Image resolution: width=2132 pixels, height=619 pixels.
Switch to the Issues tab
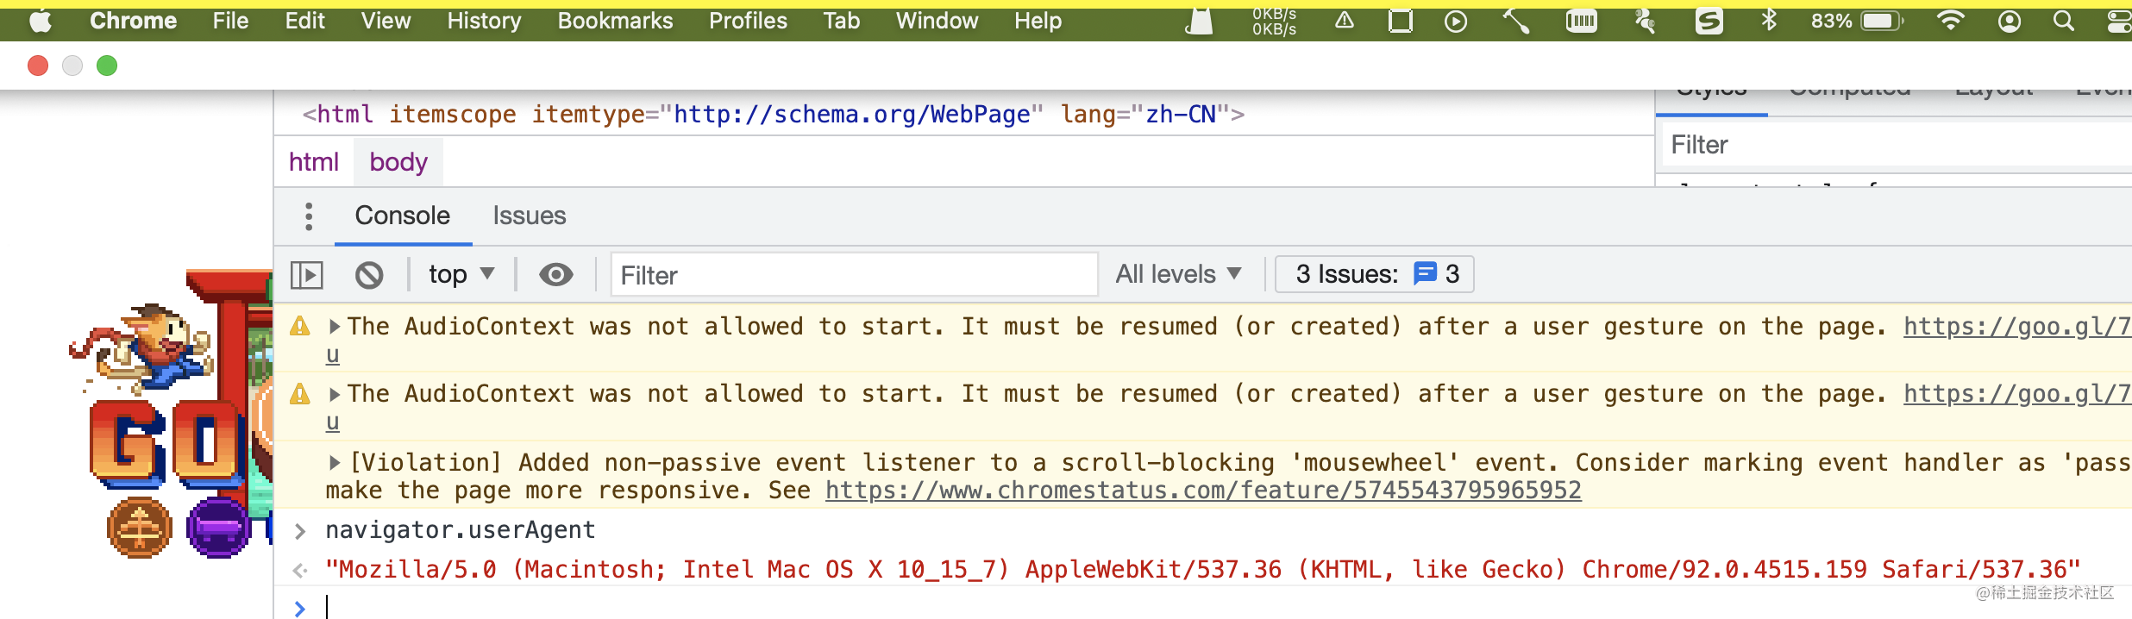[x=529, y=216]
